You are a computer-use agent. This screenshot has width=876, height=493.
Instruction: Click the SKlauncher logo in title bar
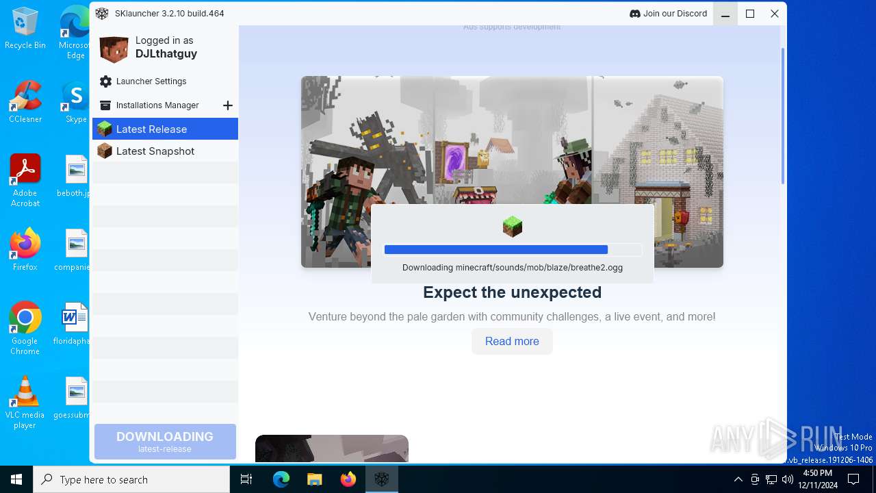(102, 14)
